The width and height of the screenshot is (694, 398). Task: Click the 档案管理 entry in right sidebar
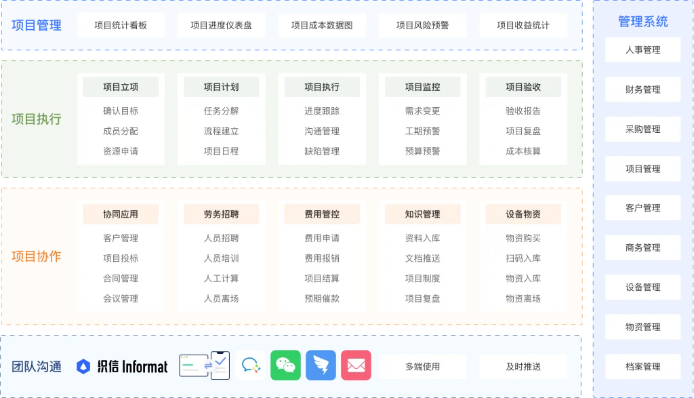click(642, 366)
